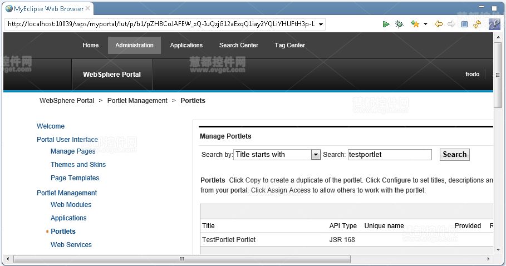Click the vertical scrollbar up arrow

tap(498, 37)
